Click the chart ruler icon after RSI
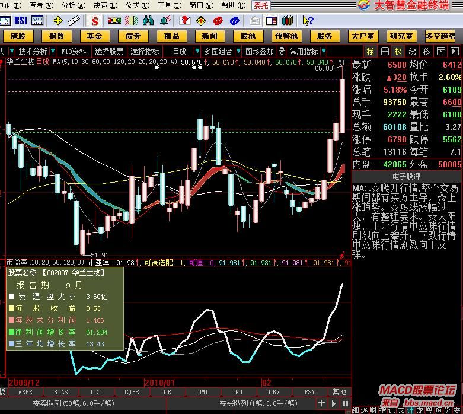The width and height of the screenshot is (463, 414). tap(37, 20)
